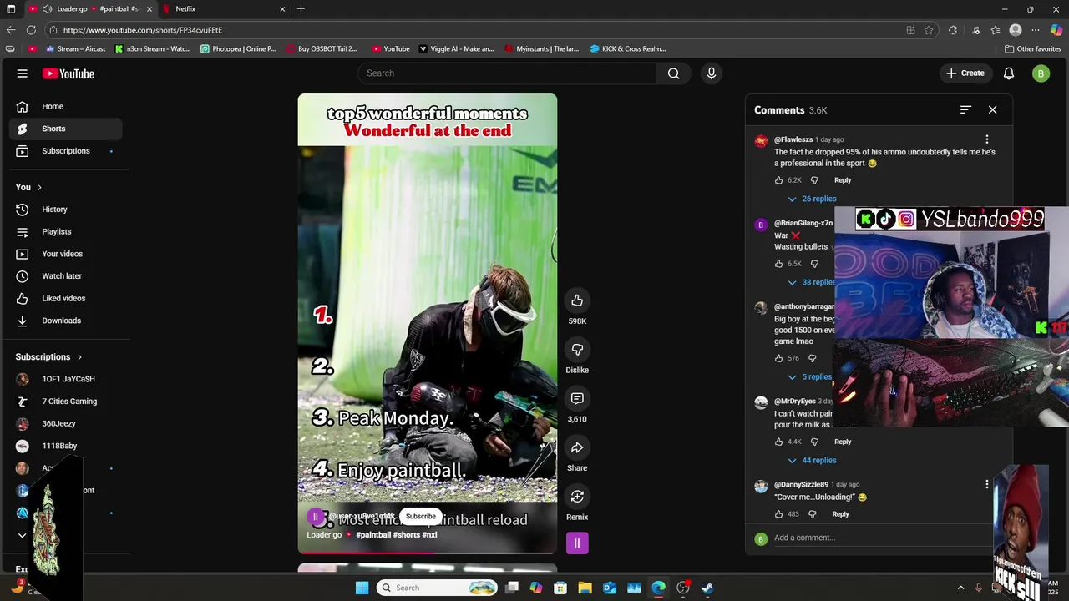
Task: Click the search magnifier button
Action: (673, 73)
